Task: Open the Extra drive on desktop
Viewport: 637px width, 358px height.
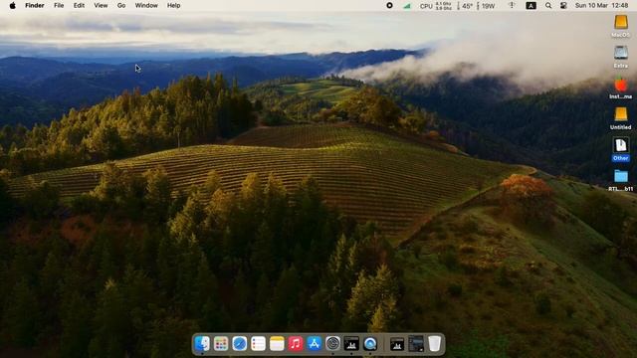Action: 621,57
